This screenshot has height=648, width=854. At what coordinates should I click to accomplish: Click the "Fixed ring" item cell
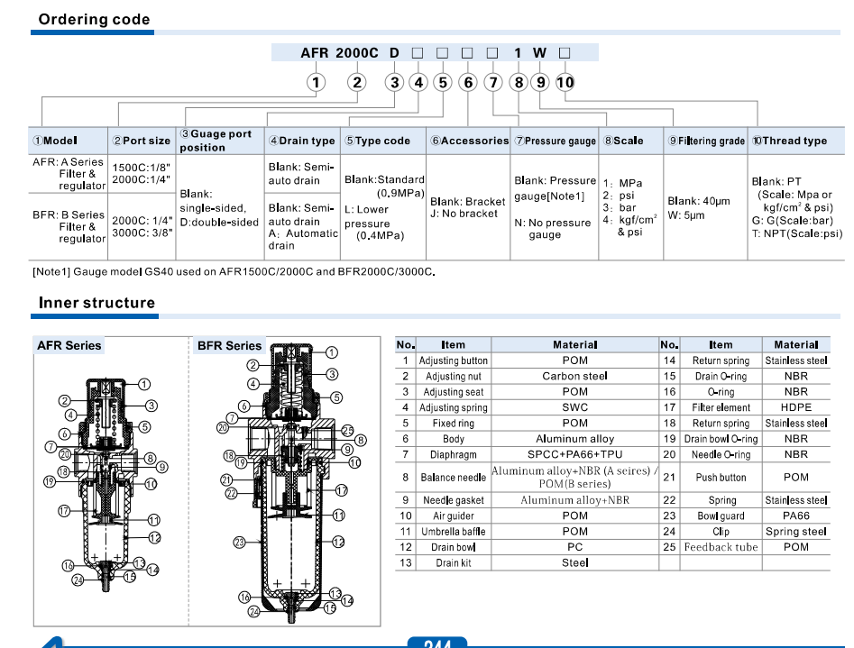(x=453, y=423)
